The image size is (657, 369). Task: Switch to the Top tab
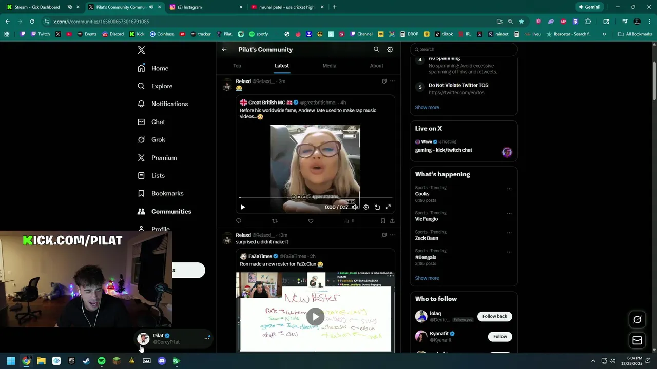tap(237, 66)
